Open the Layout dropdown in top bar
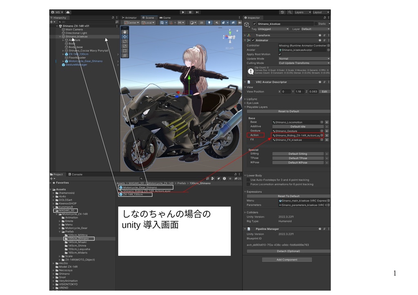418x295 pixels. (321, 12)
